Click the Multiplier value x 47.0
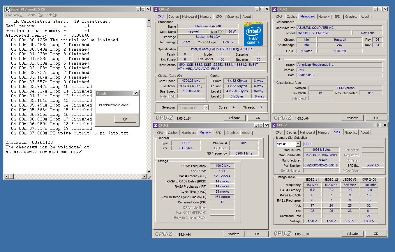 191,86
